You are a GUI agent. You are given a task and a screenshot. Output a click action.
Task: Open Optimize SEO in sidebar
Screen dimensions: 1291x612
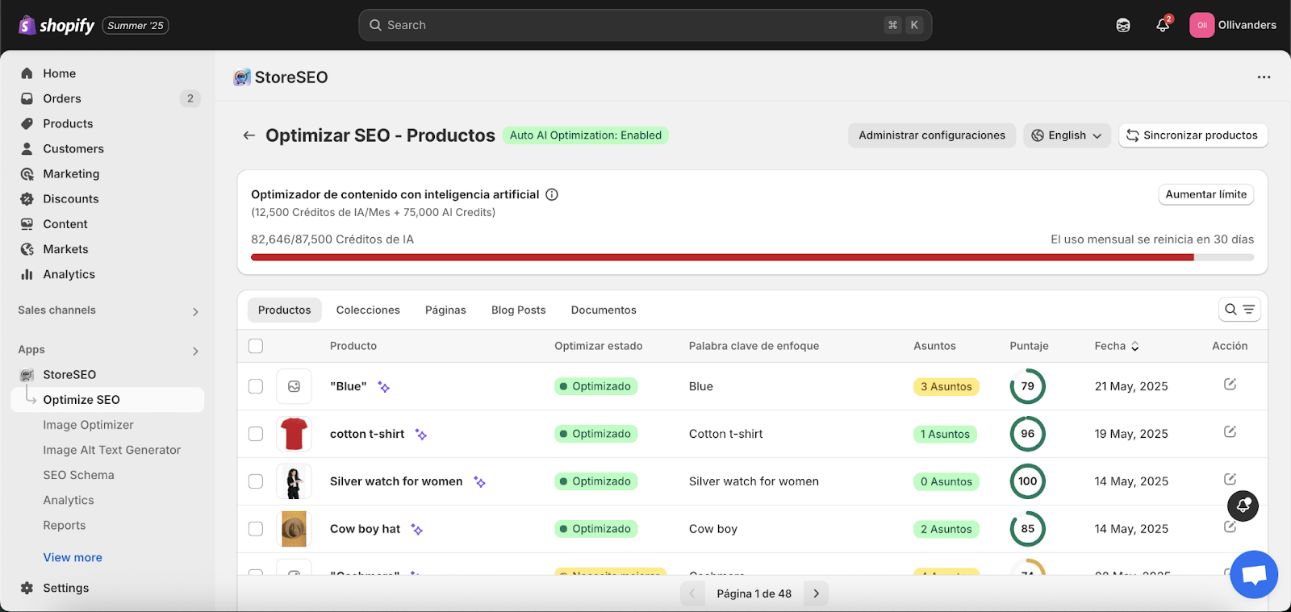[x=107, y=400]
